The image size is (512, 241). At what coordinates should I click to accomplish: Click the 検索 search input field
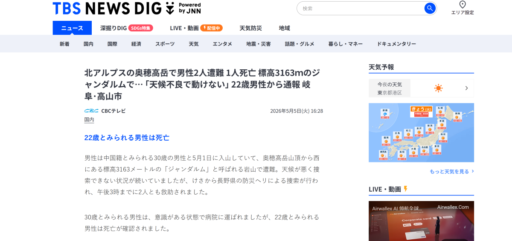363,8
